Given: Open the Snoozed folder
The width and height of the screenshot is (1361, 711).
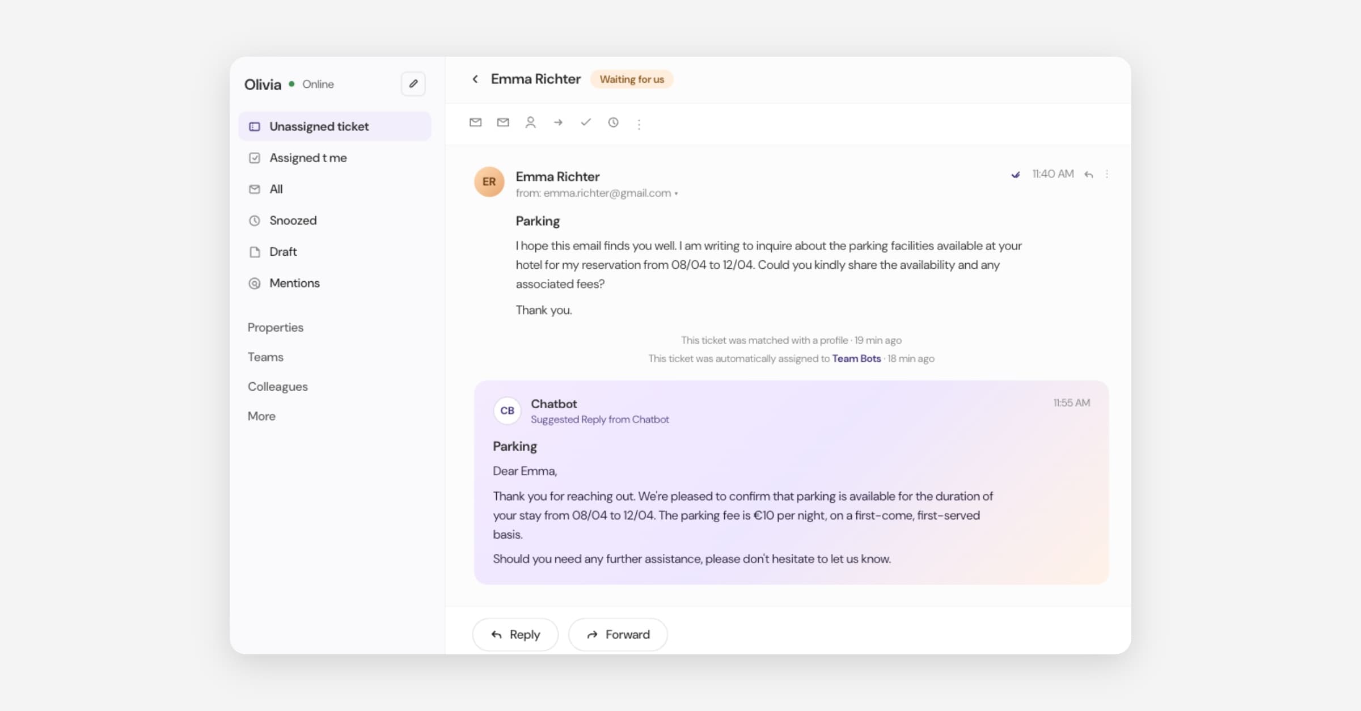Looking at the screenshot, I should point(335,220).
